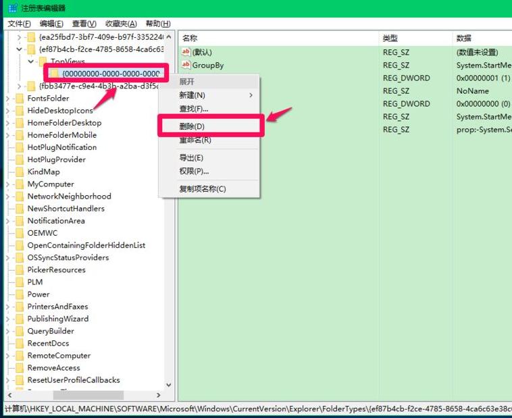
Task: Select the PublishingWizard key
Action: pyautogui.click(x=58, y=319)
